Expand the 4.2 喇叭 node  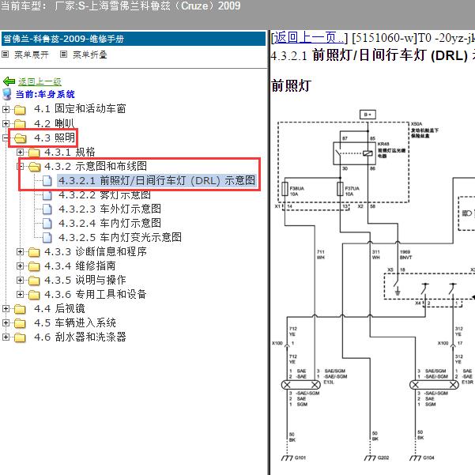pos(6,123)
